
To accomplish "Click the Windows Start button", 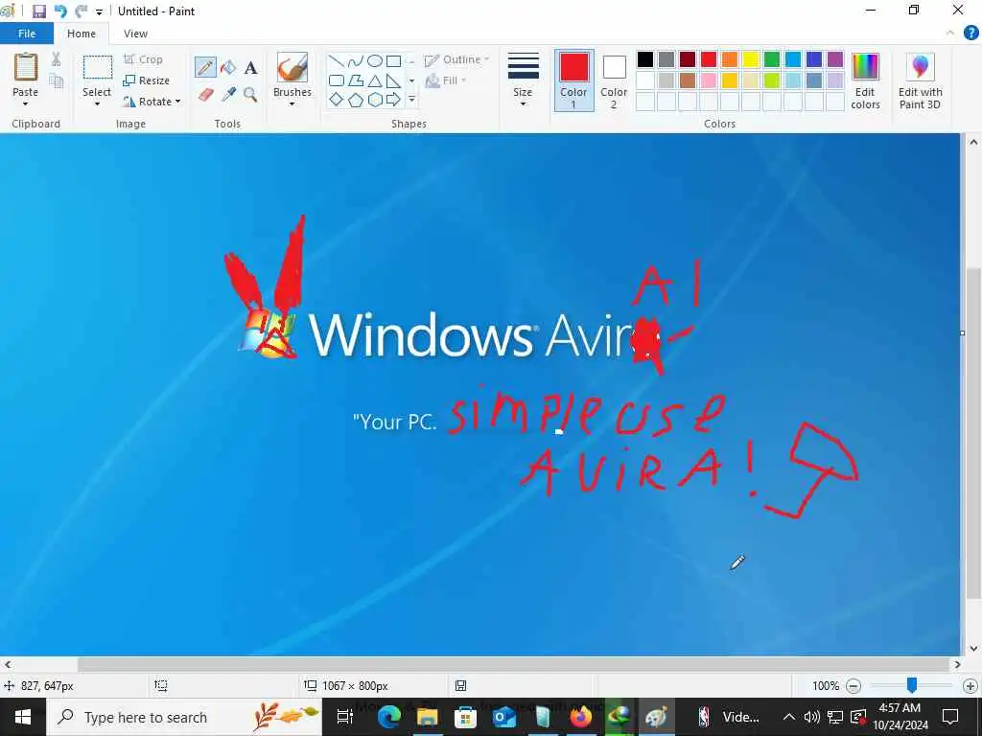I will [23, 717].
